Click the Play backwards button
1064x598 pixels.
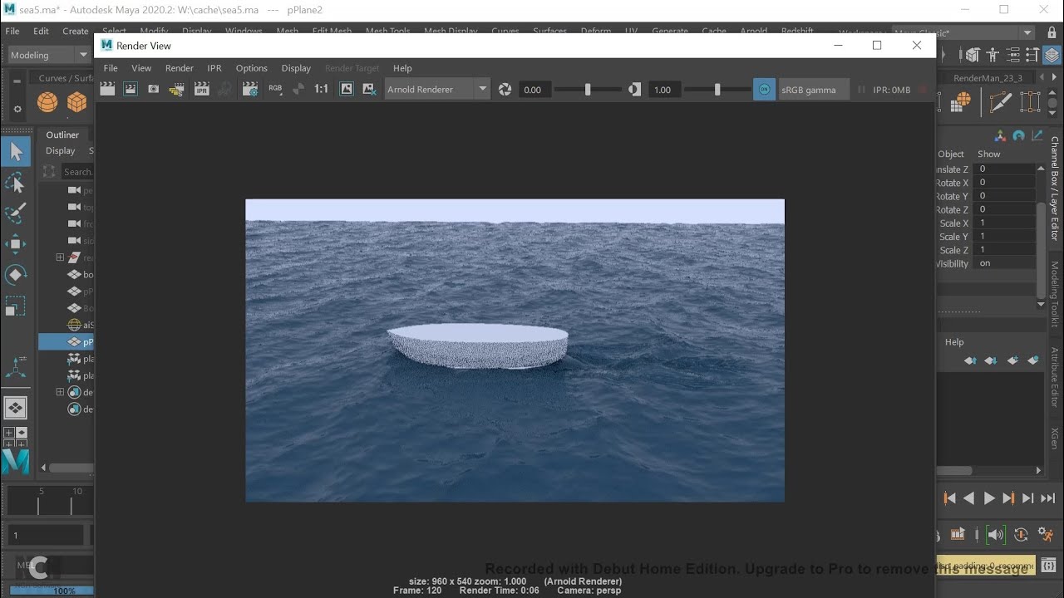point(968,498)
